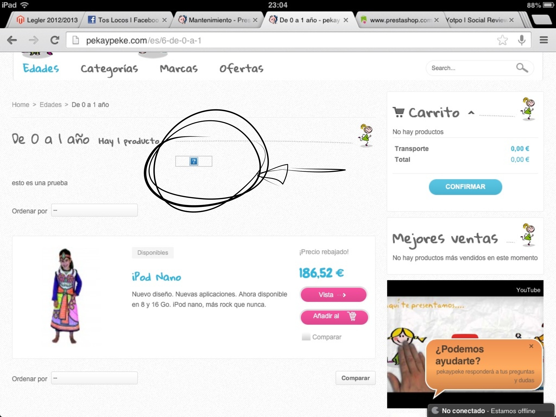Screen dimensions: 556x417
Task: Open the iPod Nano product link
Action: pyautogui.click(x=156, y=277)
